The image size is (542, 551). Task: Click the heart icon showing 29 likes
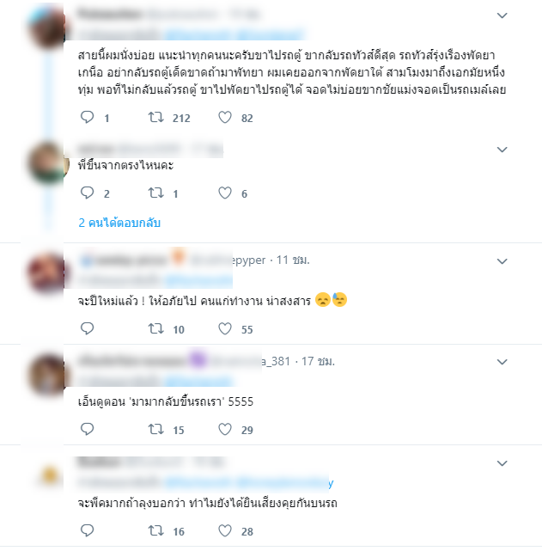tap(225, 430)
